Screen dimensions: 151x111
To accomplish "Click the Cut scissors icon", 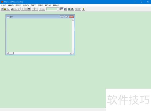I will coord(23,9).
